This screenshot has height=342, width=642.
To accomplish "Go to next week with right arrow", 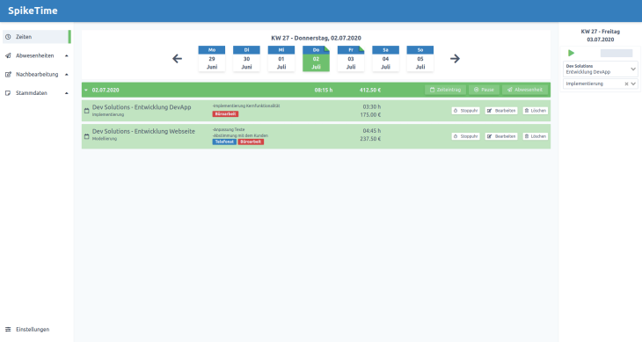I will click(x=455, y=59).
